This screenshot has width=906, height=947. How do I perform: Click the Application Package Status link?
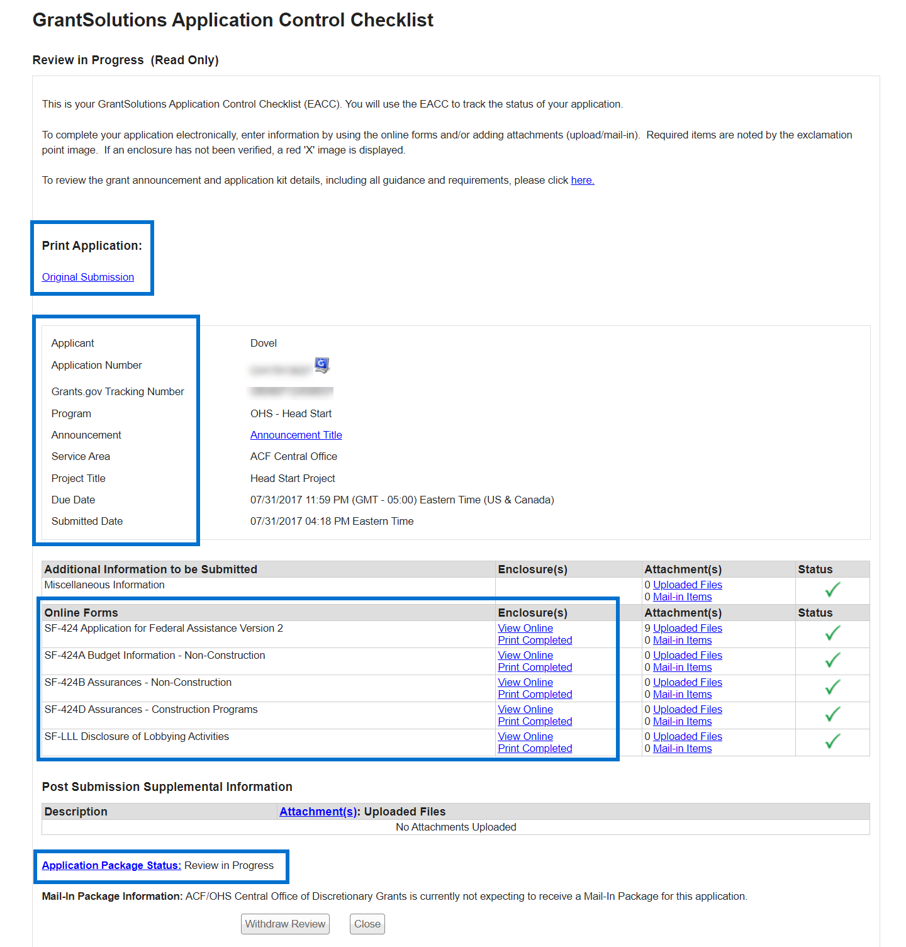click(x=111, y=865)
